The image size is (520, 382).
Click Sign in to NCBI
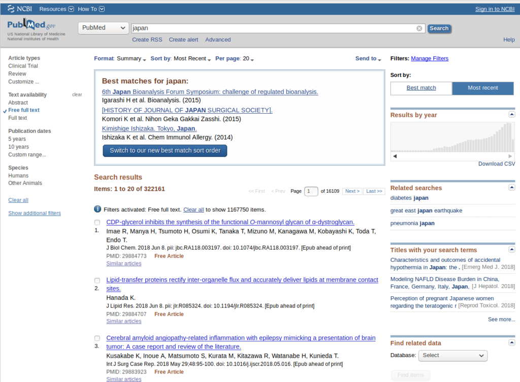coord(495,9)
